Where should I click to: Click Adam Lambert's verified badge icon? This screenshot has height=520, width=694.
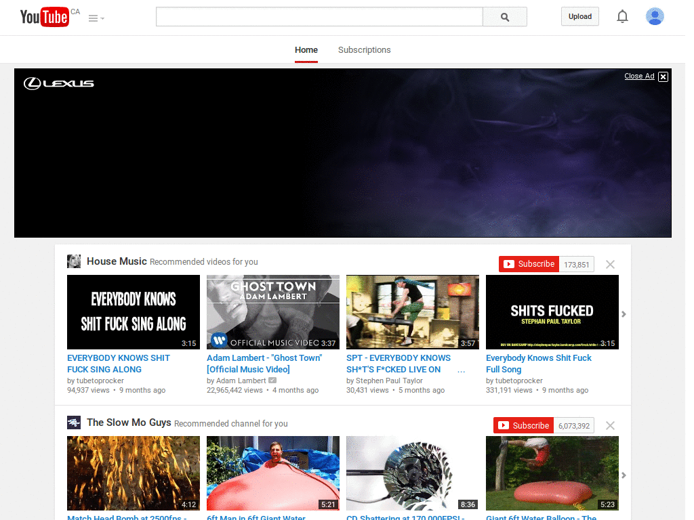[272, 381]
